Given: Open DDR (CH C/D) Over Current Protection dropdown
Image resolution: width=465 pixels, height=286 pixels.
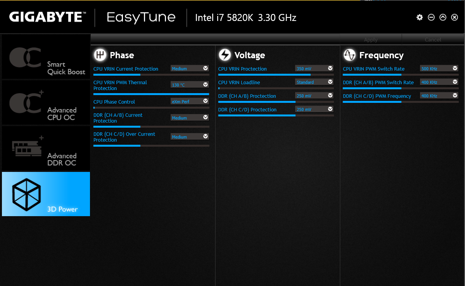Looking at the screenshot, I should tap(190, 137).
